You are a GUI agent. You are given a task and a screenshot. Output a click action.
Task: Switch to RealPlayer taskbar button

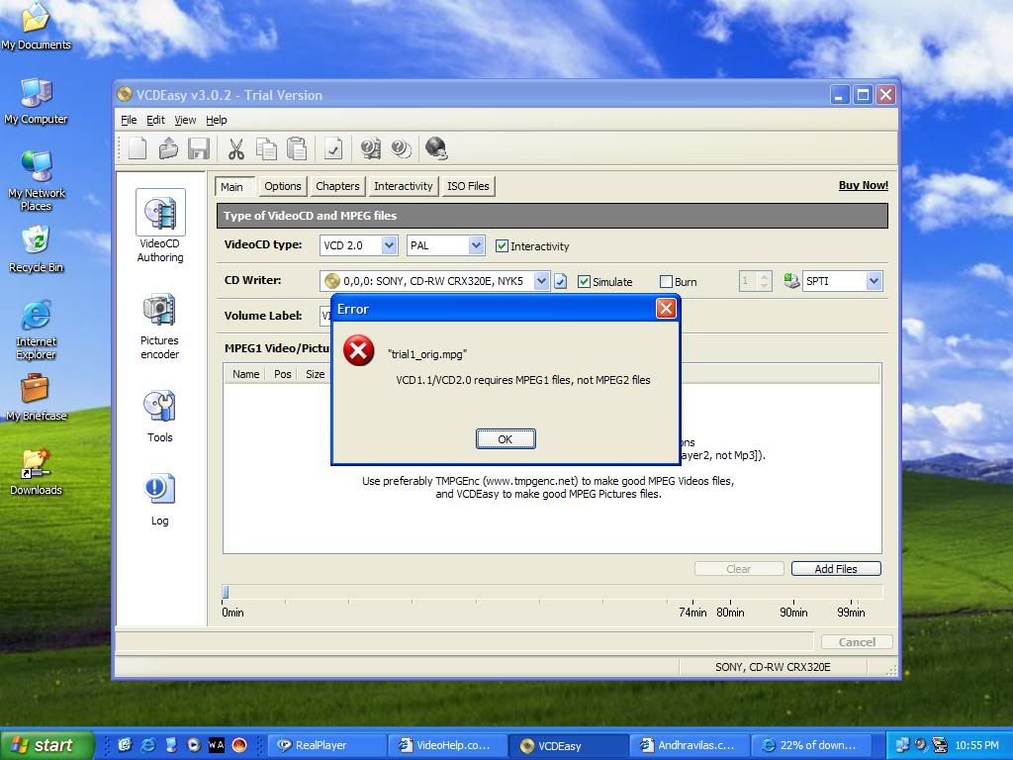pyautogui.click(x=326, y=746)
